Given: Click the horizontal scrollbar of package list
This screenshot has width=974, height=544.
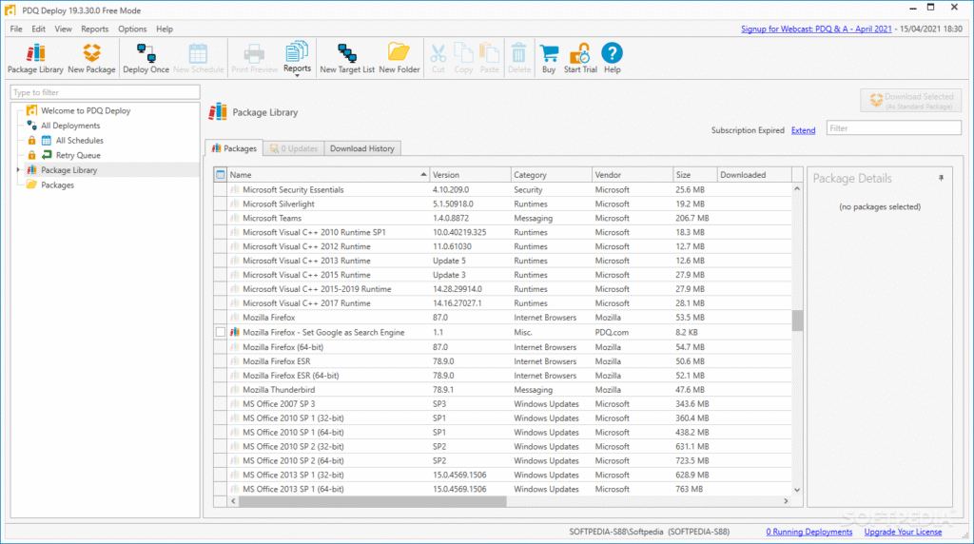Looking at the screenshot, I should click(371, 501).
